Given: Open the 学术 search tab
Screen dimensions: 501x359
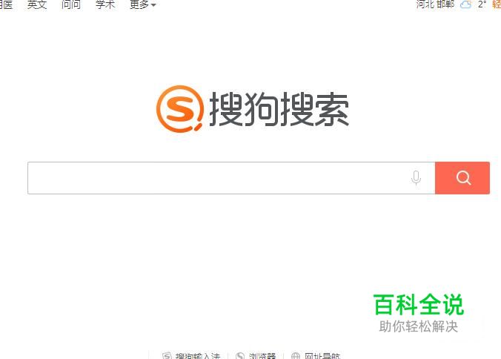Looking at the screenshot, I should point(105,4).
